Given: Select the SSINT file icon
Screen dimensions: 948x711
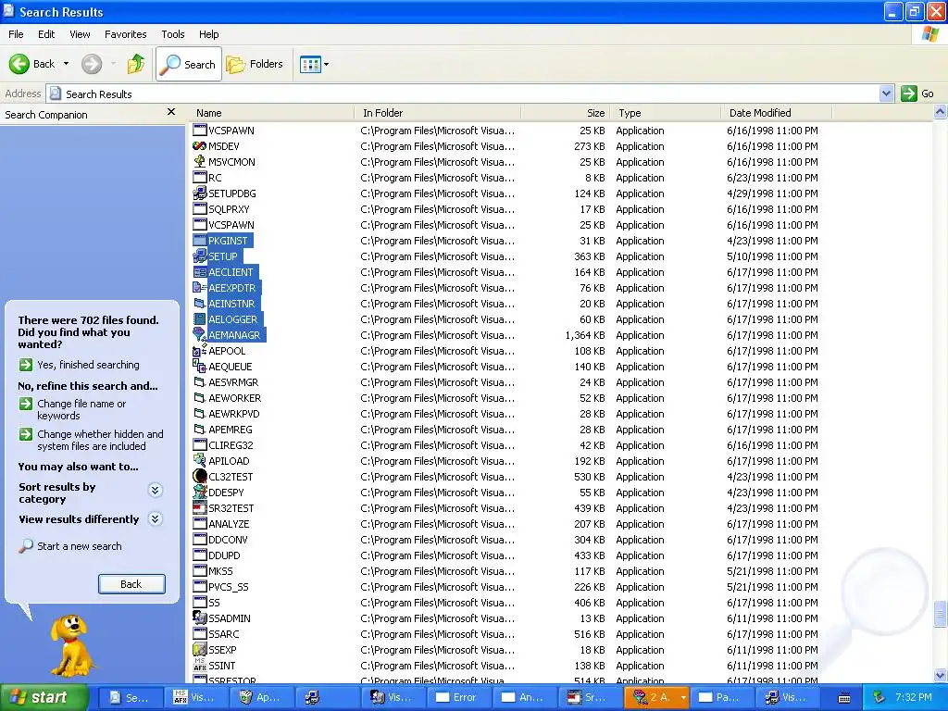Looking at the screenshot, I should click(200, 665).
